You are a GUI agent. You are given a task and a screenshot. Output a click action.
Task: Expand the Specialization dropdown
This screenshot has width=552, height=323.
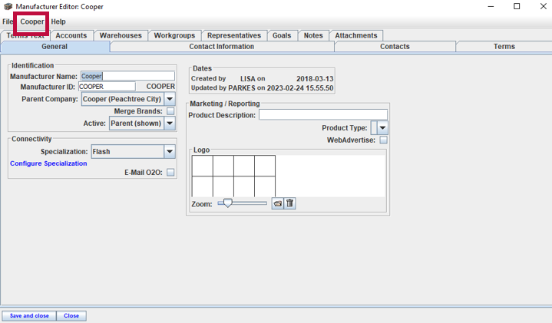pyautogui.click(x=170, y=152)
